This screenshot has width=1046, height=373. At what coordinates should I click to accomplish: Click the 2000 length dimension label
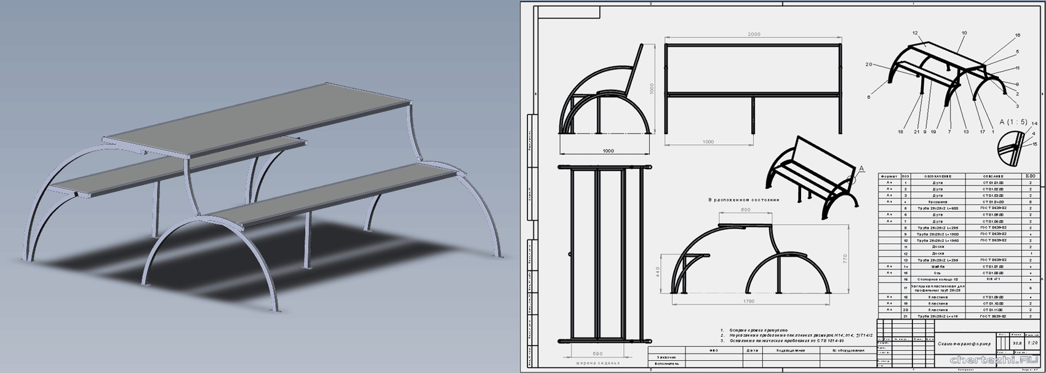tap(754, 34)
